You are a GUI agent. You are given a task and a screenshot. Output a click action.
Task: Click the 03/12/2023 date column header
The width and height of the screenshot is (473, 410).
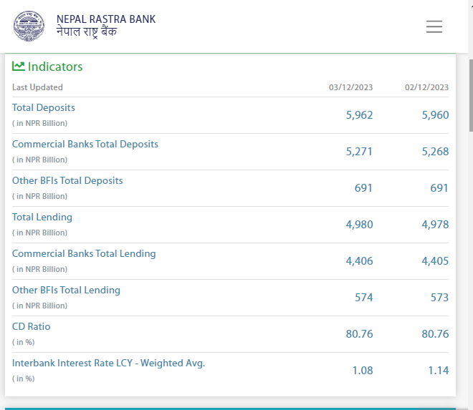pos(350,87)
